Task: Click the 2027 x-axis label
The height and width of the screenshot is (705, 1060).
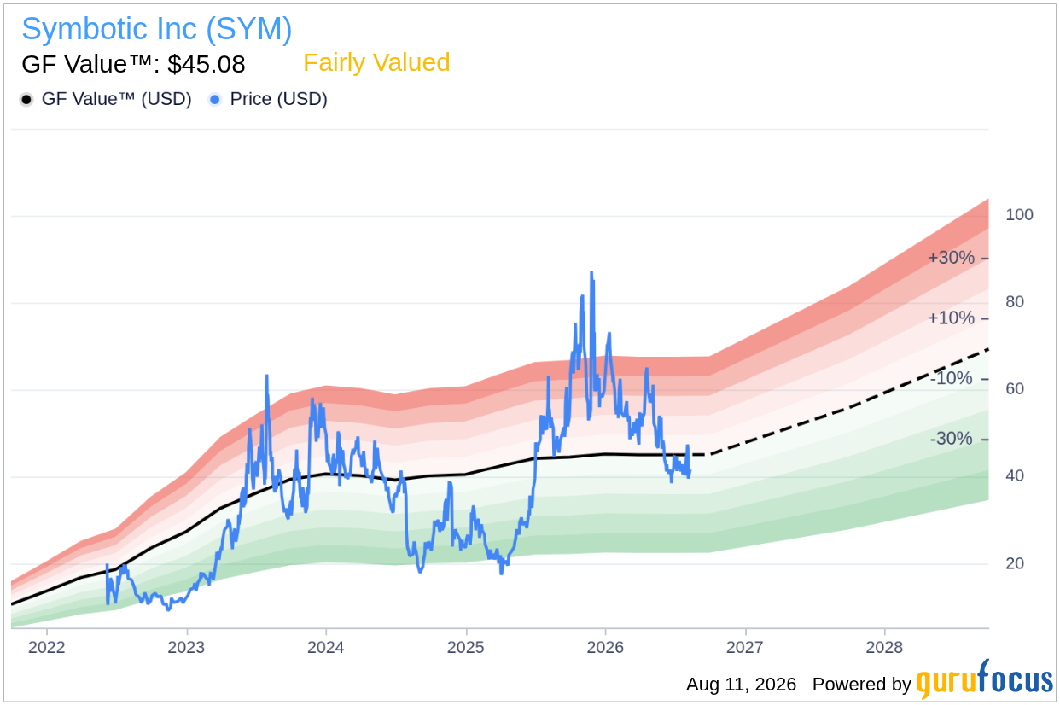Action: click(x=745, y=647)
